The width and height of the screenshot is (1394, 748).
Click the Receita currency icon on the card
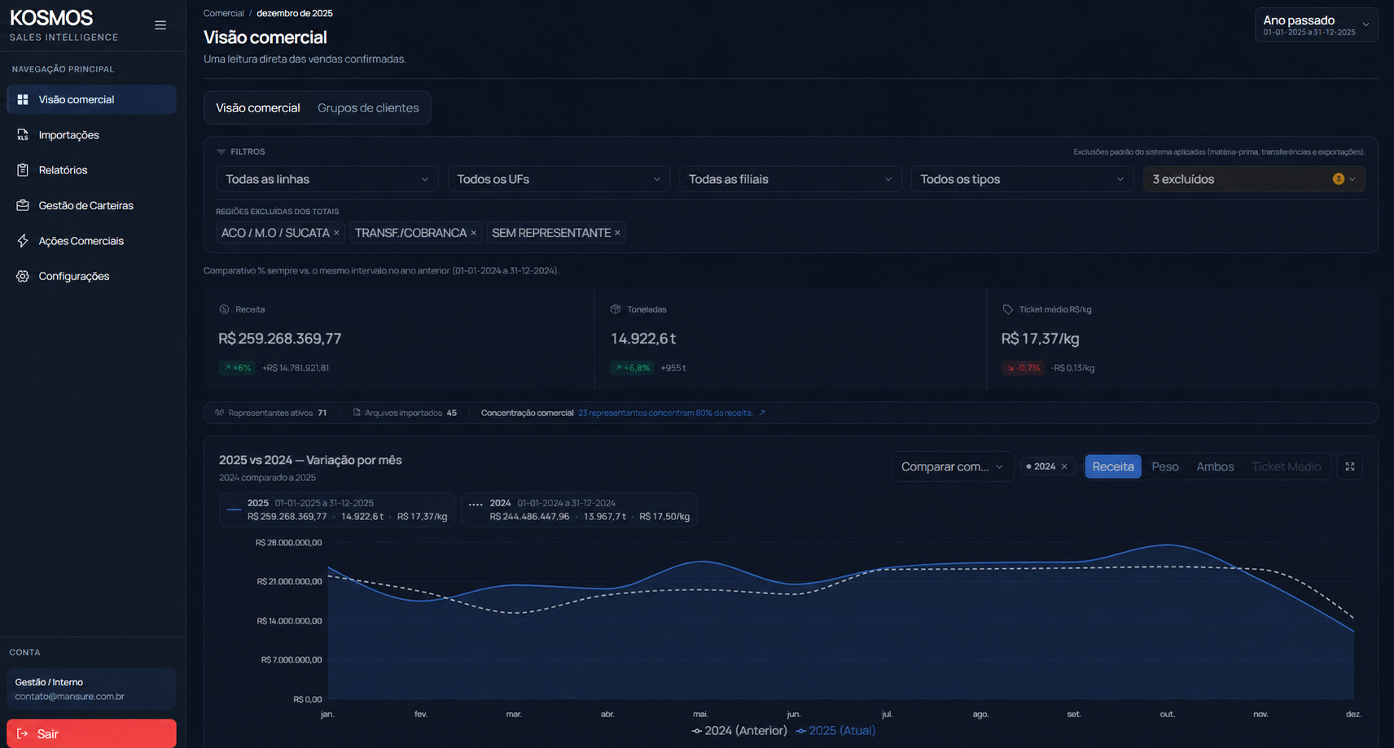[224, 309]
